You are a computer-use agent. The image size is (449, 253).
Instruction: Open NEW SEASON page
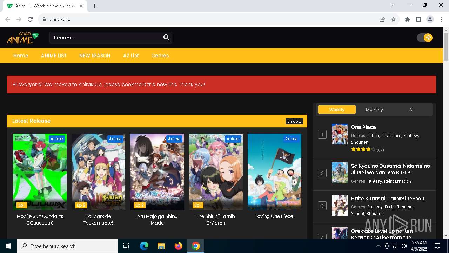[x=95, y=56]
